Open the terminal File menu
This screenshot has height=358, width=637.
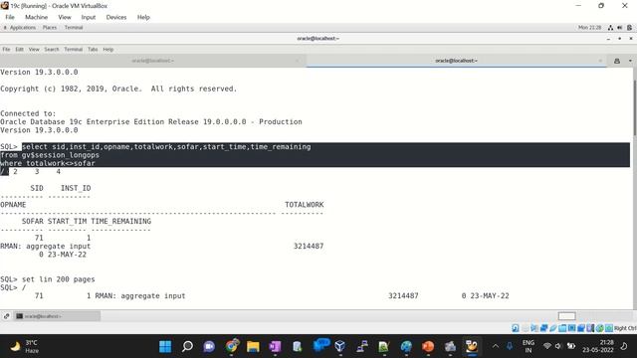(x=6, y=49)
